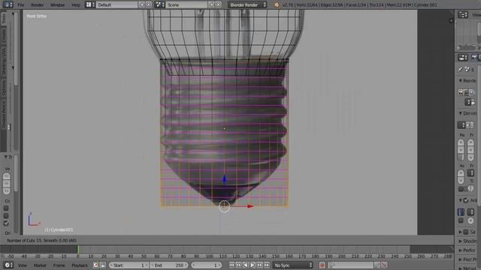Click the blue Z-axis manipulator arrow
The width and height of the screenshot is (481, 270).
coord(224,178)
